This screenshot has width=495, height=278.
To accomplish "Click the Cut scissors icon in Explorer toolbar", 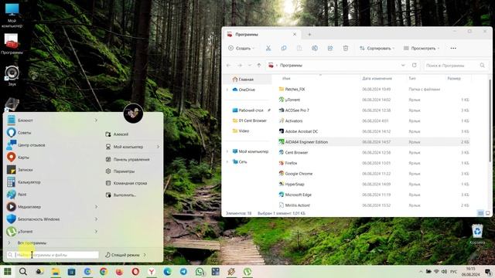I will click(268, 48).
